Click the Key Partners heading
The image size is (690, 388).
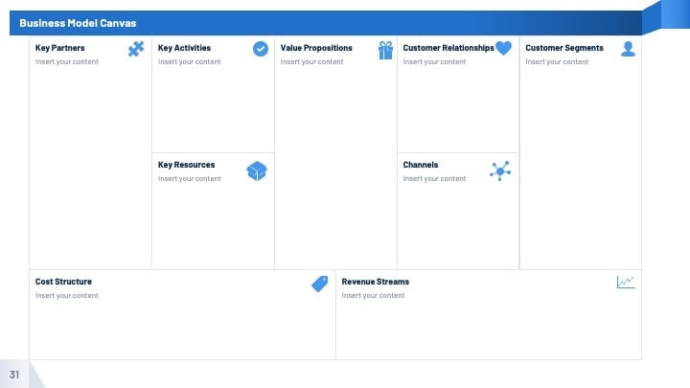point(59,48)
